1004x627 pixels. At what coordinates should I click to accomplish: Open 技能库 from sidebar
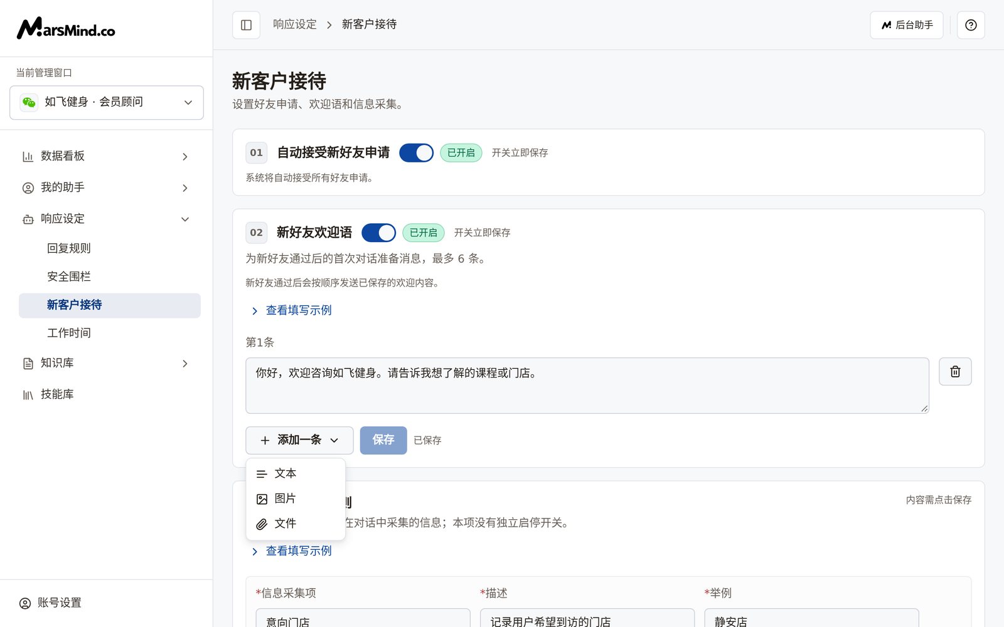107,394
